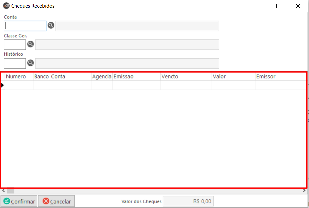Viewport: 309px width, 208px height.
Task: Focus the Classe Ger. code field
Action: coord(15,44)
